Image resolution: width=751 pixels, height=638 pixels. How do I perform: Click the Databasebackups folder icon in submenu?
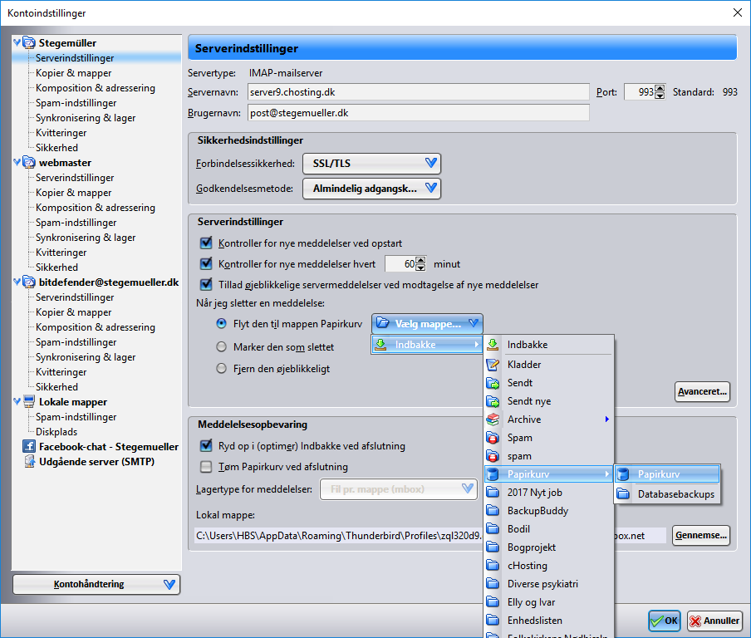click(623, 493)
